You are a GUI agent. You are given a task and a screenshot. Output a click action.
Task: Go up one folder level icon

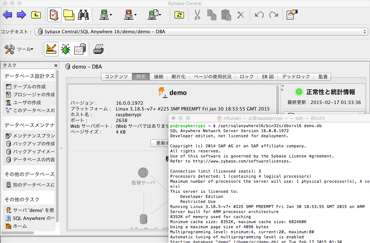click(36, 15)
